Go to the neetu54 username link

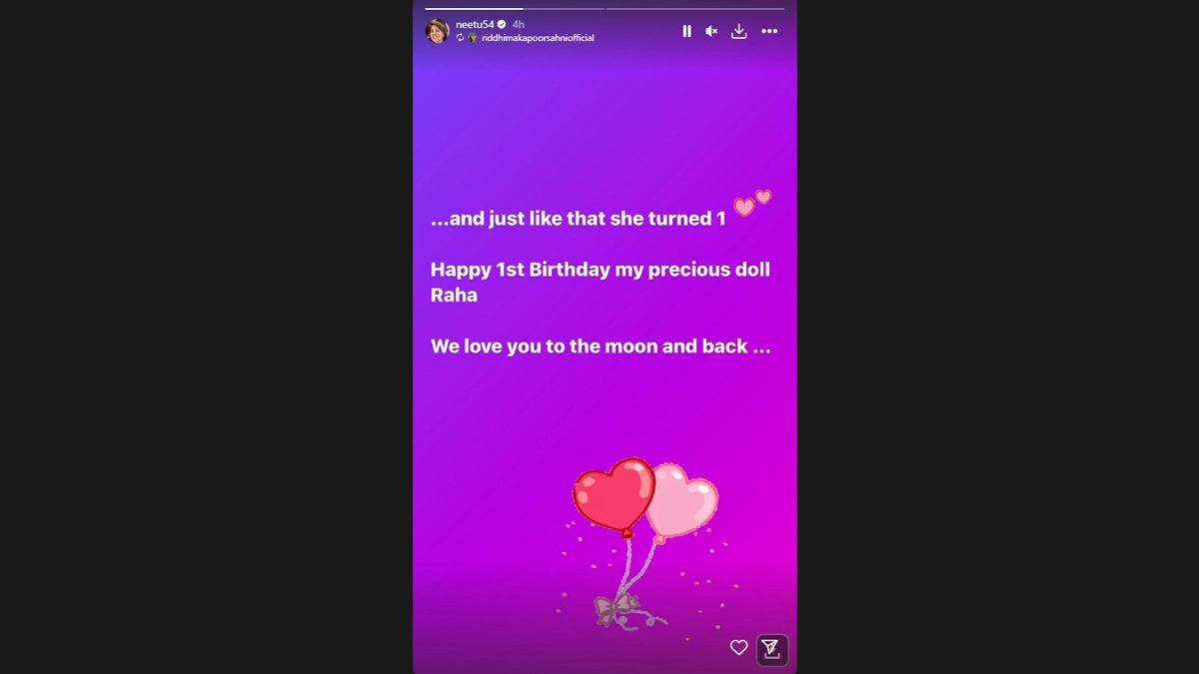click(475, 24)
